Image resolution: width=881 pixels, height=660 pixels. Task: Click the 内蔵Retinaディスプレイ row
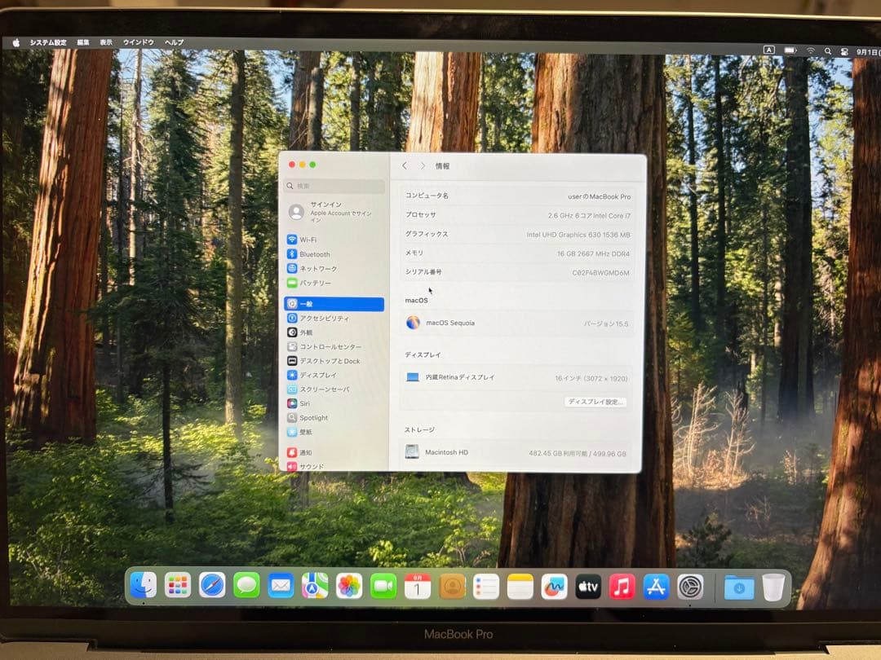(x=517, y=378)
